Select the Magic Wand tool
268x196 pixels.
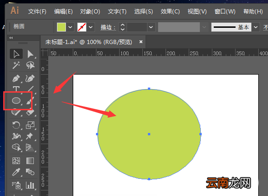click(16, 65)
